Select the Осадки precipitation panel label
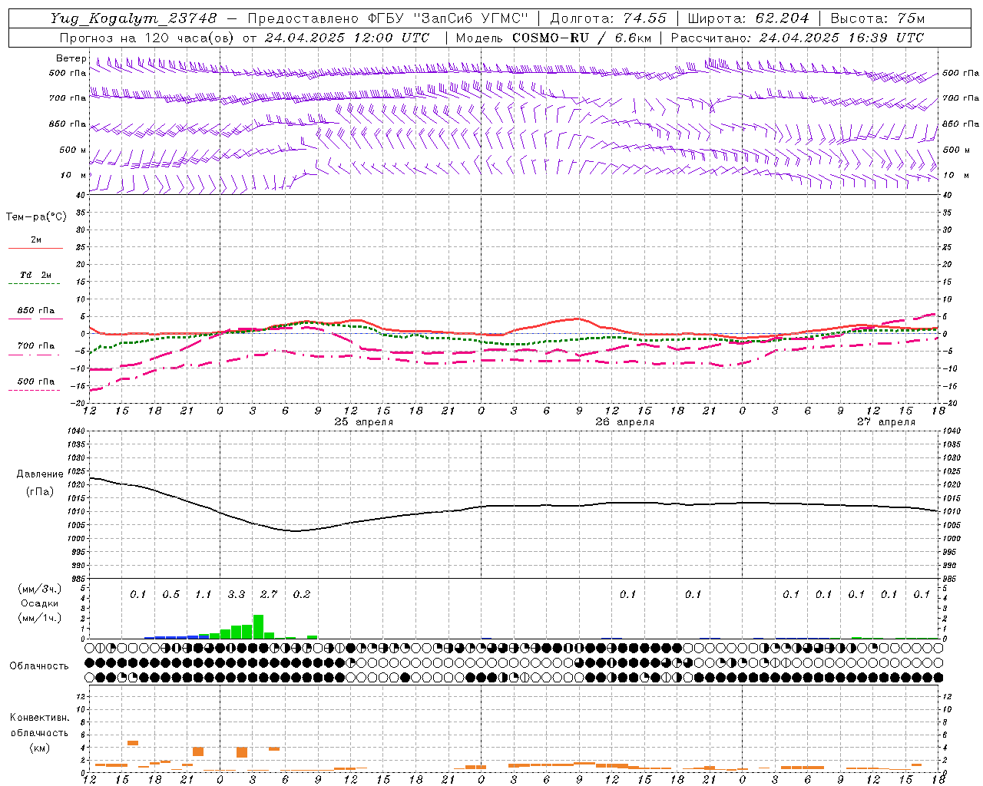 40,603
